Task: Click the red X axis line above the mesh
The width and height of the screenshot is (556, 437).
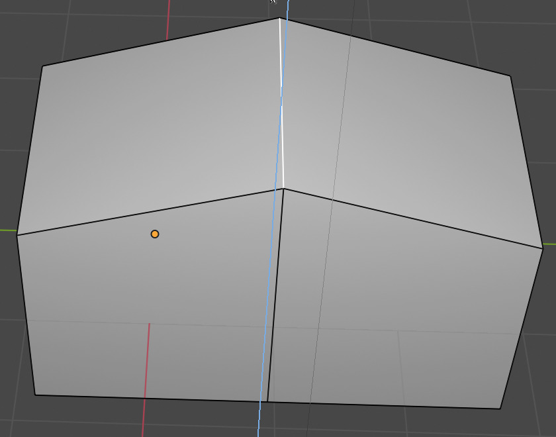Action: pos(168,17)
